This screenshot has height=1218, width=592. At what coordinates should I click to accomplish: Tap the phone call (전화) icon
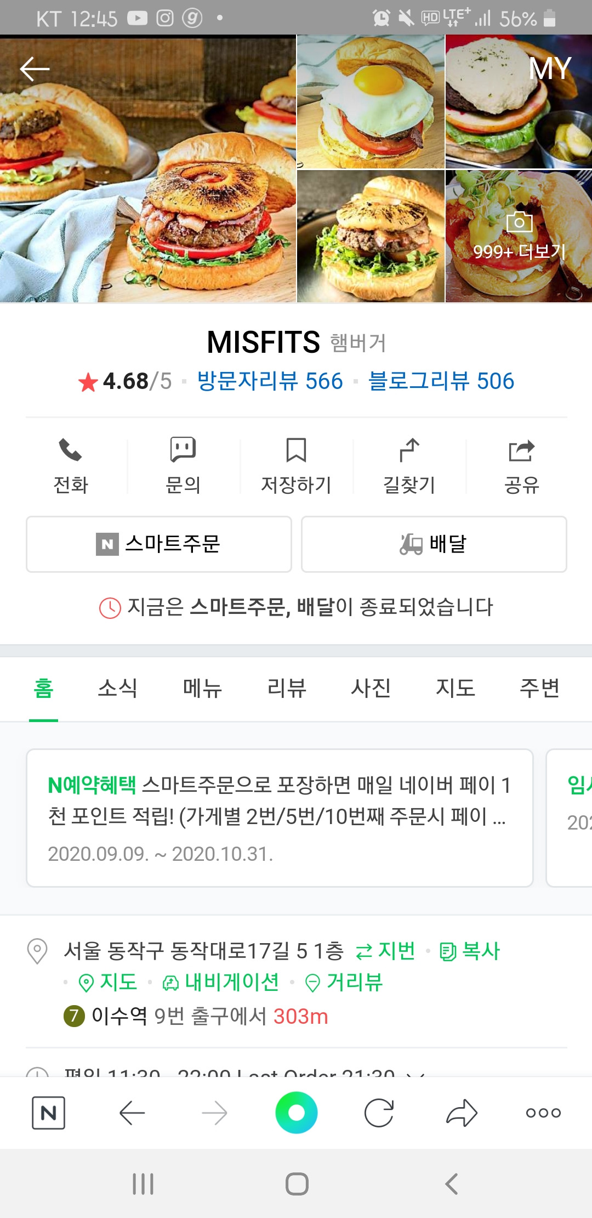pos(70,450)
